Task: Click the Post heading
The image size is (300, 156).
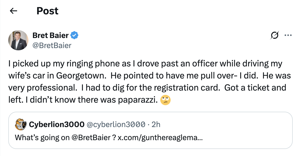Action: (x=47, y=11)
